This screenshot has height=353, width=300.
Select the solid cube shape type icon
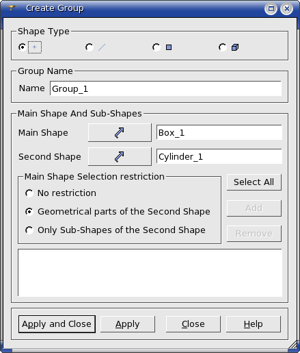(235, 47)
